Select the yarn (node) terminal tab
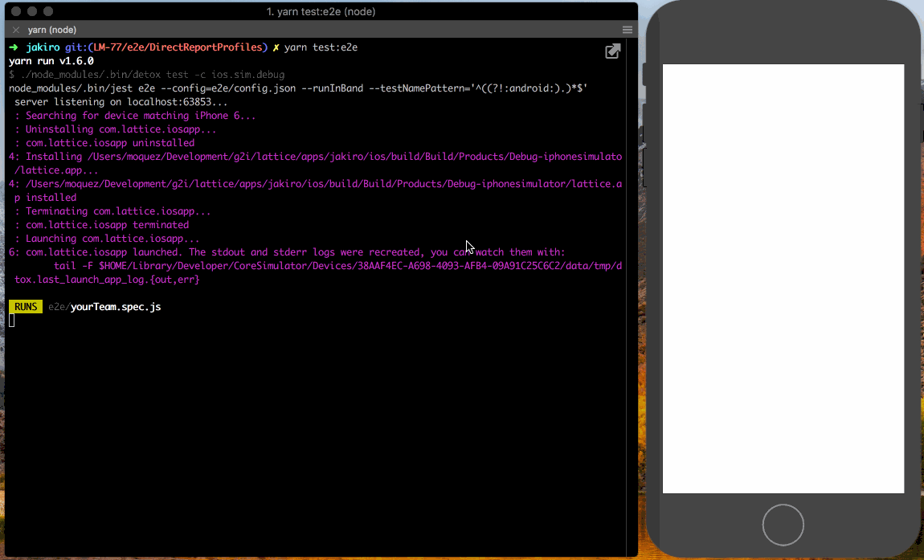 (x=51, y=30)
